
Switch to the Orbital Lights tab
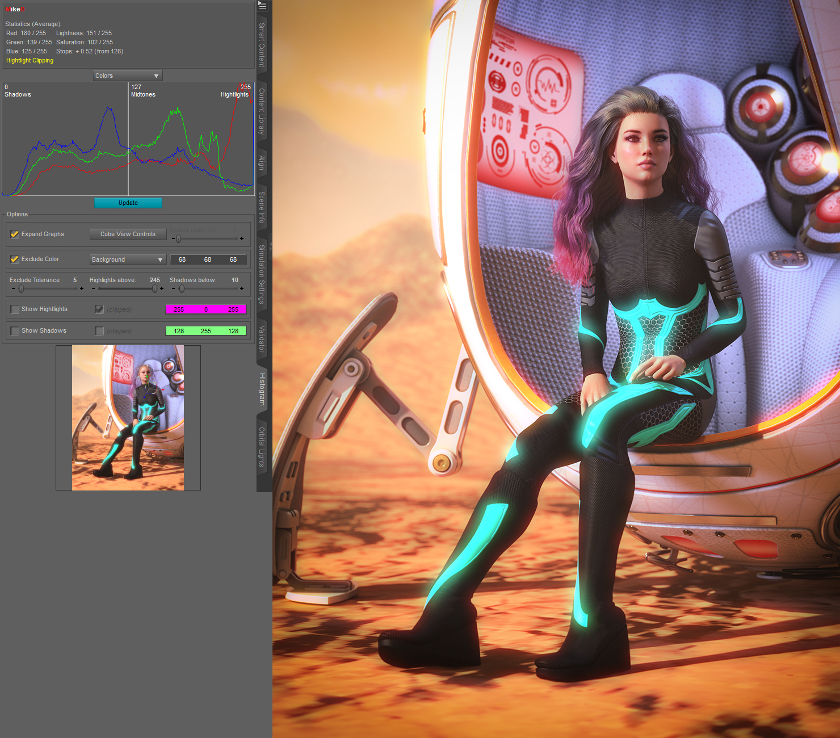[x=262, y=447]
